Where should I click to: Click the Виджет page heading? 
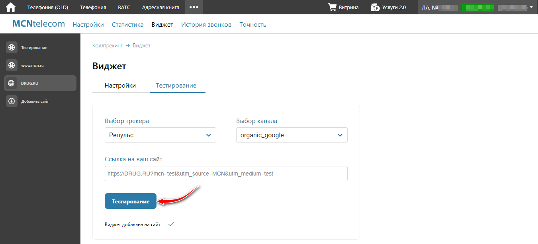point(110,66)
